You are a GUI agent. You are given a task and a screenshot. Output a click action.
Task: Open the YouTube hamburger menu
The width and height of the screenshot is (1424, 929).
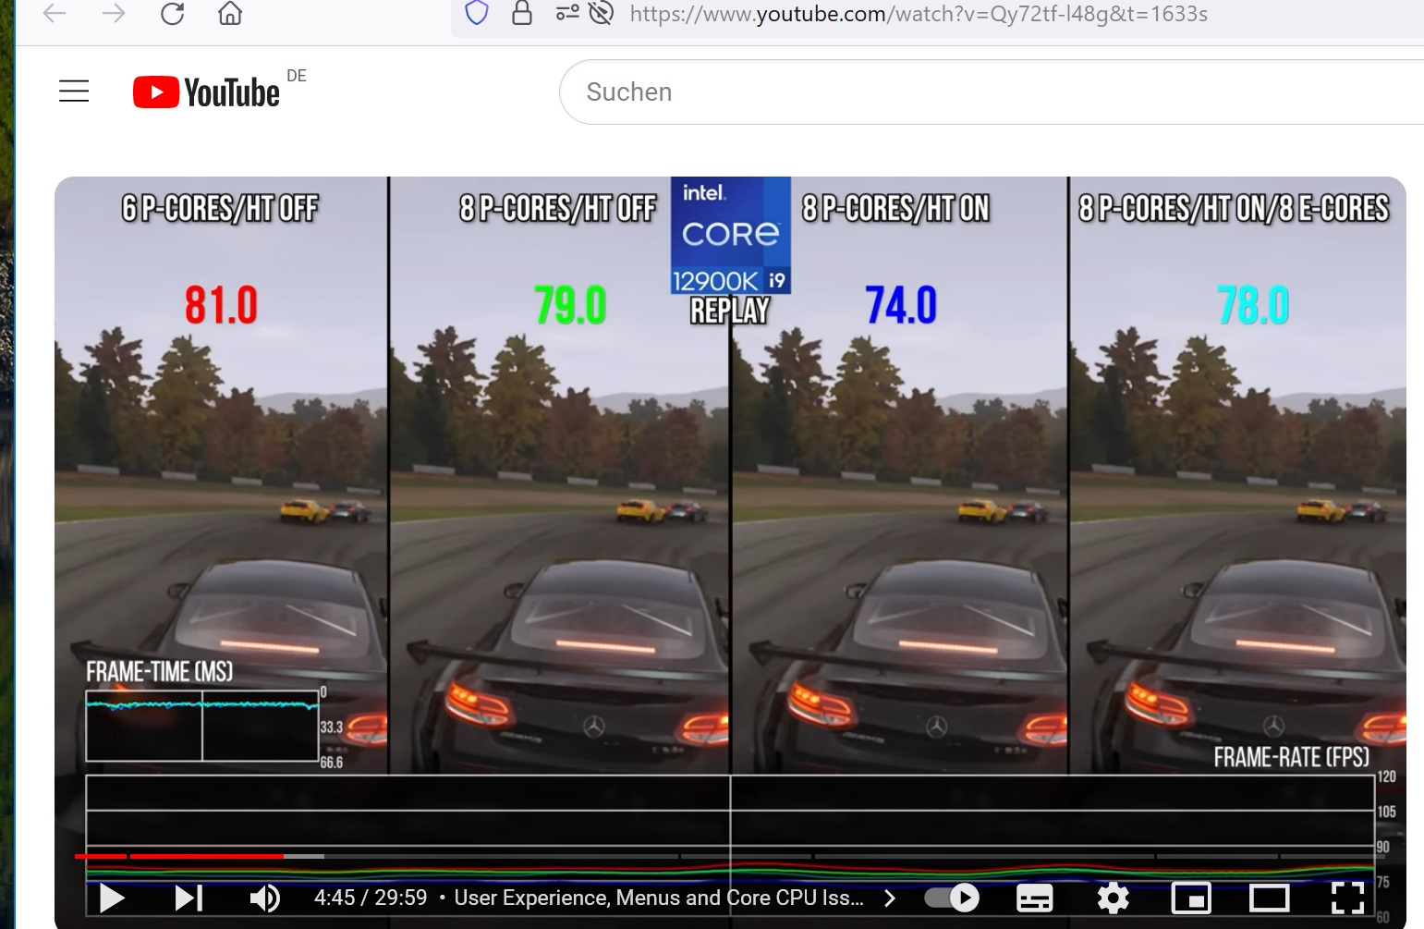pyautogui.click(x=74, y=91)
